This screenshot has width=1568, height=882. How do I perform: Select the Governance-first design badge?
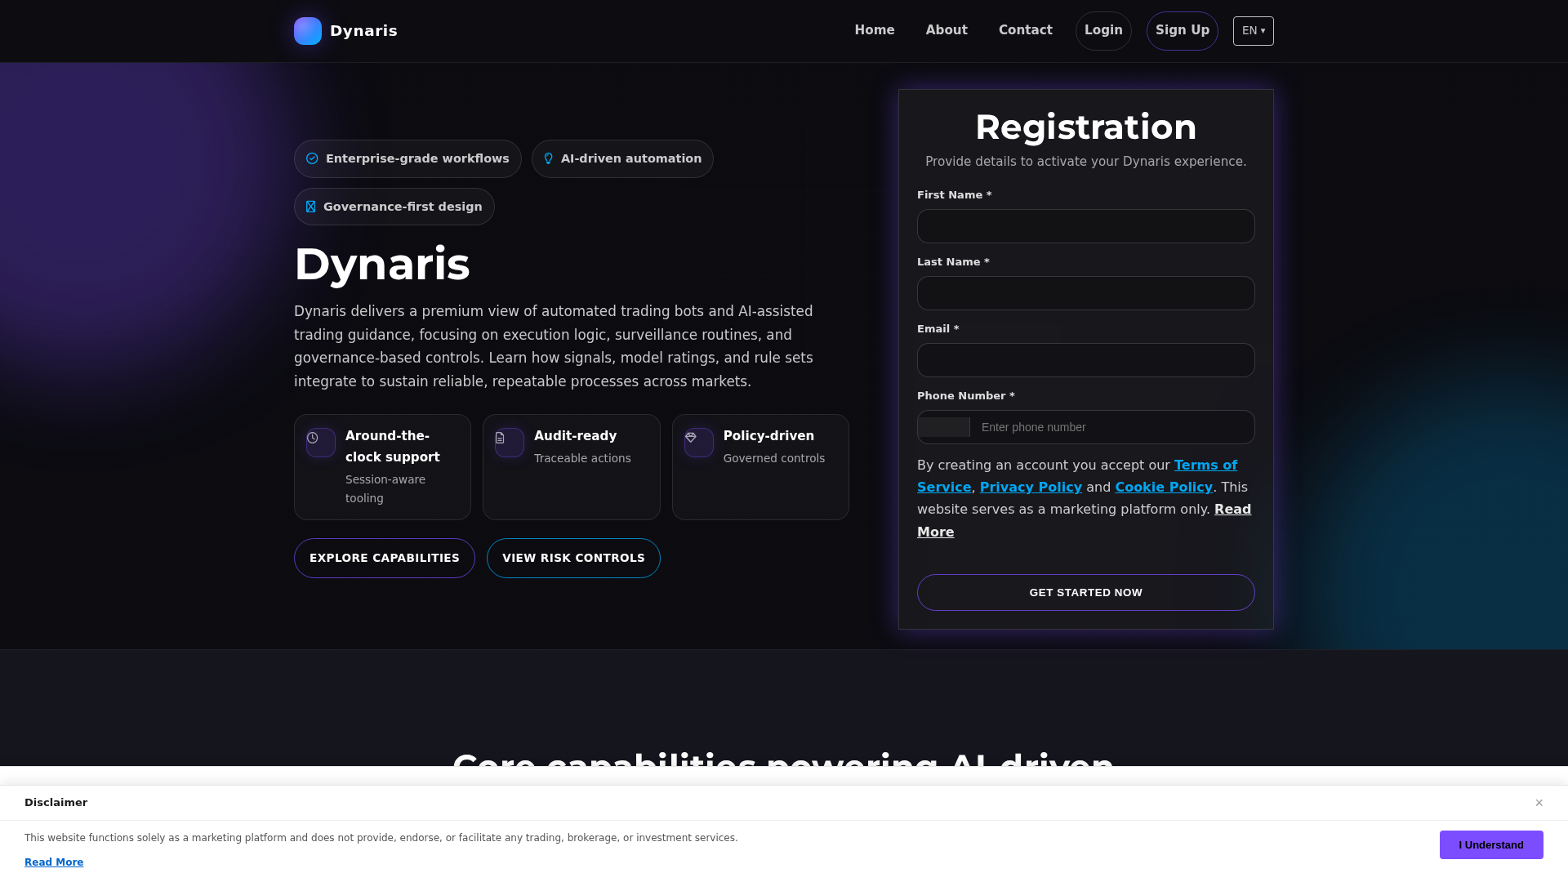(394, 207)
